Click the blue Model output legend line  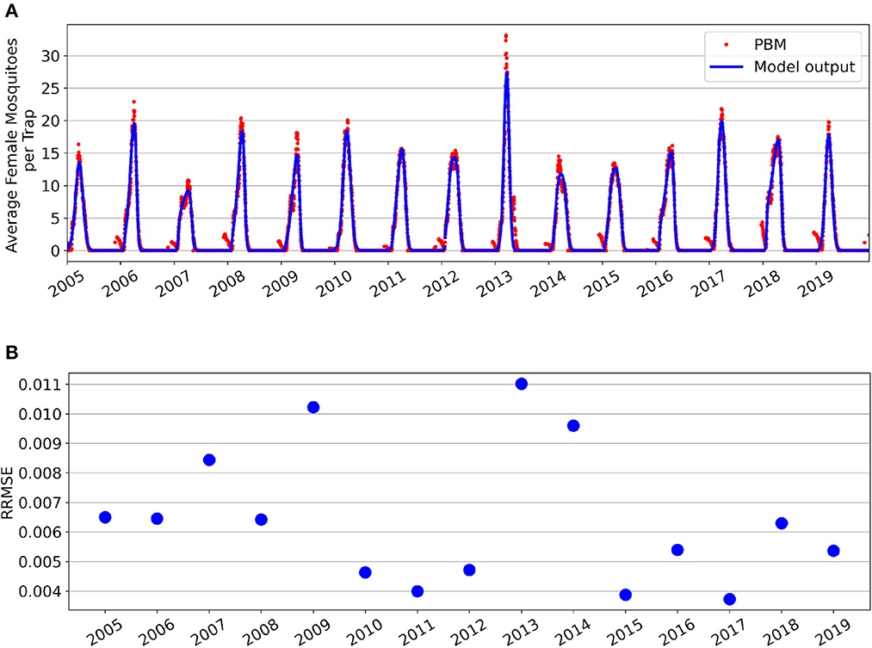727,66
